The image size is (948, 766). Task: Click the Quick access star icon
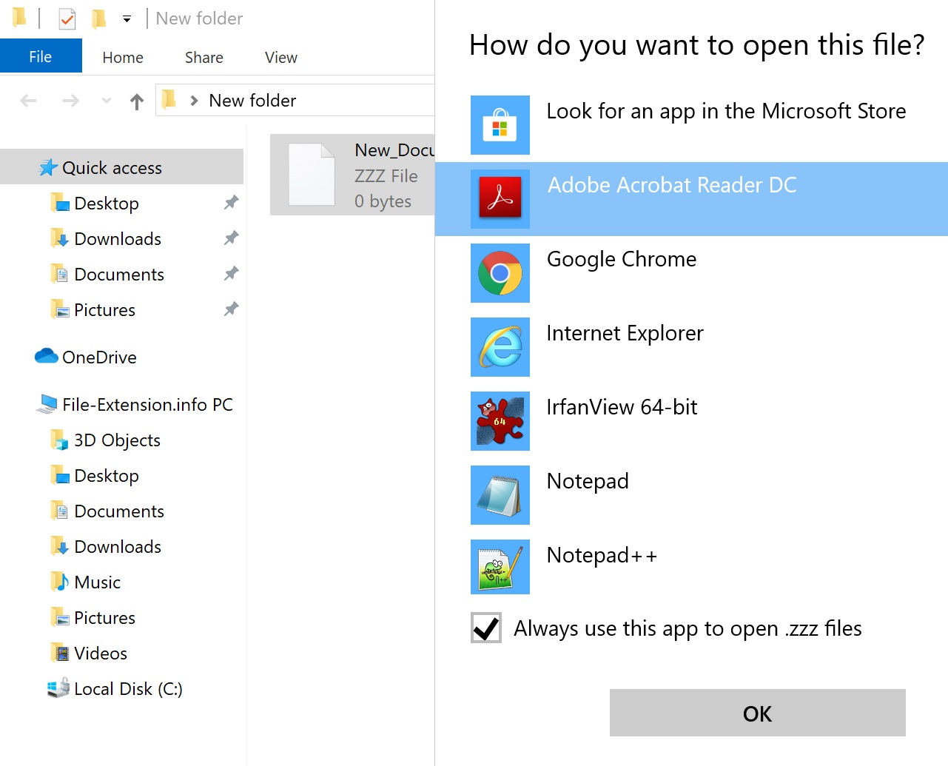(x=48, y=168)
